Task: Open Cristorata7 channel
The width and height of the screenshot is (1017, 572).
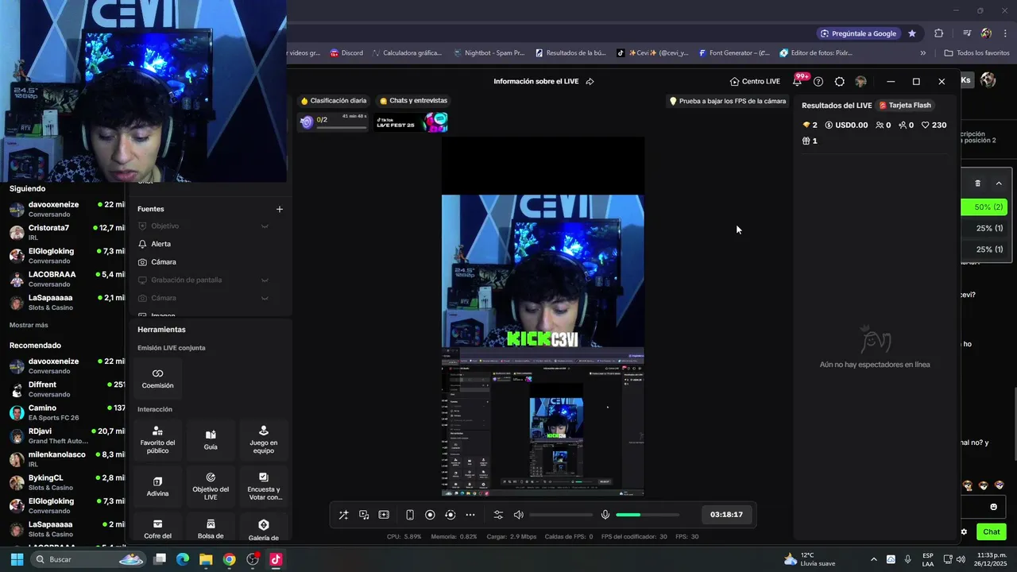Action: pyautogui.click(x=64, y=232)
